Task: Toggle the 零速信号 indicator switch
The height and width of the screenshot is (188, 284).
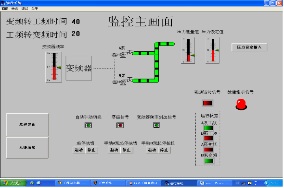Action: [120, 125]
